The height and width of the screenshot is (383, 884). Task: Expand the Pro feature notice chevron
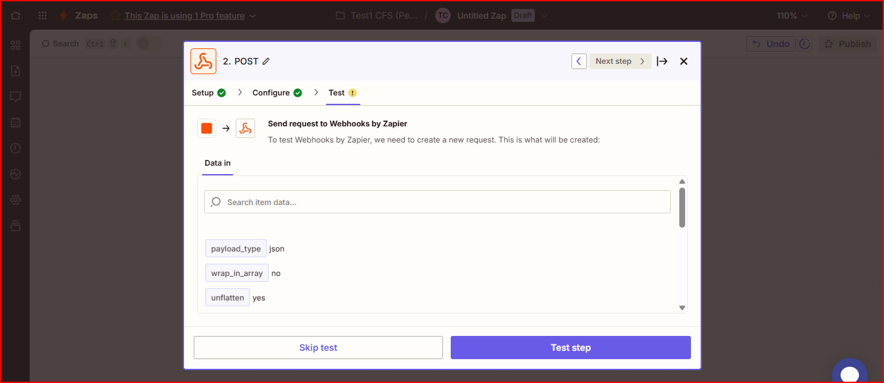point(252,15)
